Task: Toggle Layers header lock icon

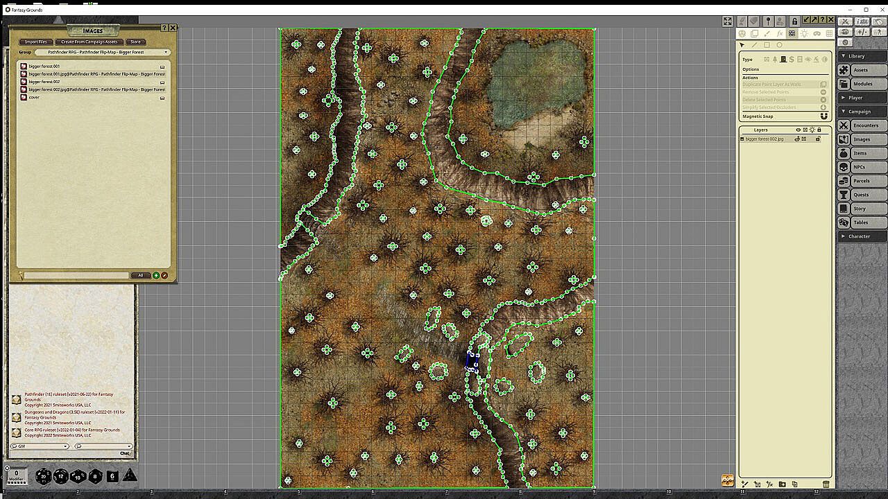Action: click(x=819, y=130)
